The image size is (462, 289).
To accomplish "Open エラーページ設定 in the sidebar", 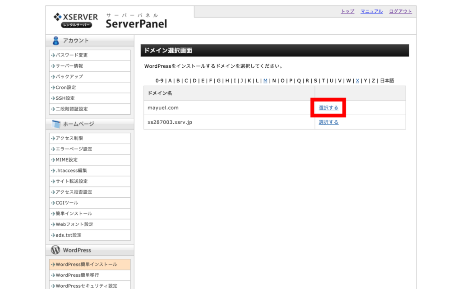I will [x=90, y=149].
